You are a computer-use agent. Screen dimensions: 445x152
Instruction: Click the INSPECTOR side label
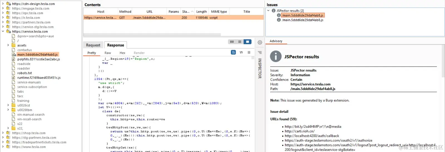(x=260, y=68)
